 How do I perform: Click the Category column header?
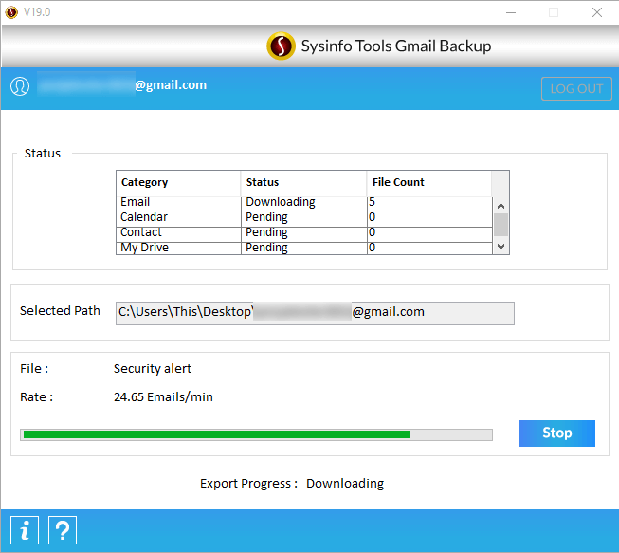point(178,182)
